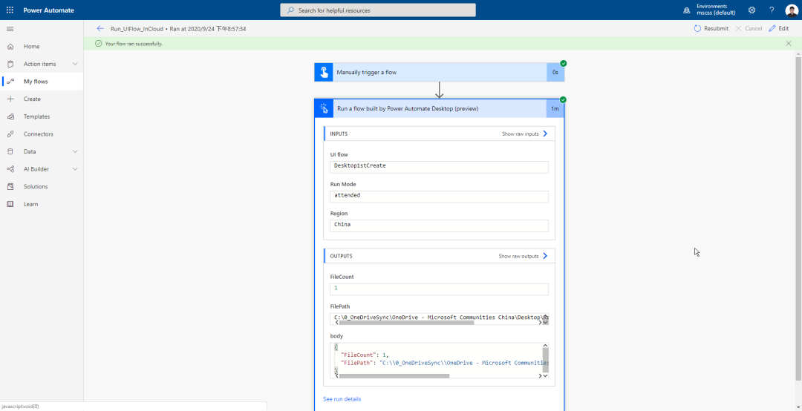Viewport: 802px width, 411px height.
Task: Click the page vertical scrollbar
Action: (798, 217)
